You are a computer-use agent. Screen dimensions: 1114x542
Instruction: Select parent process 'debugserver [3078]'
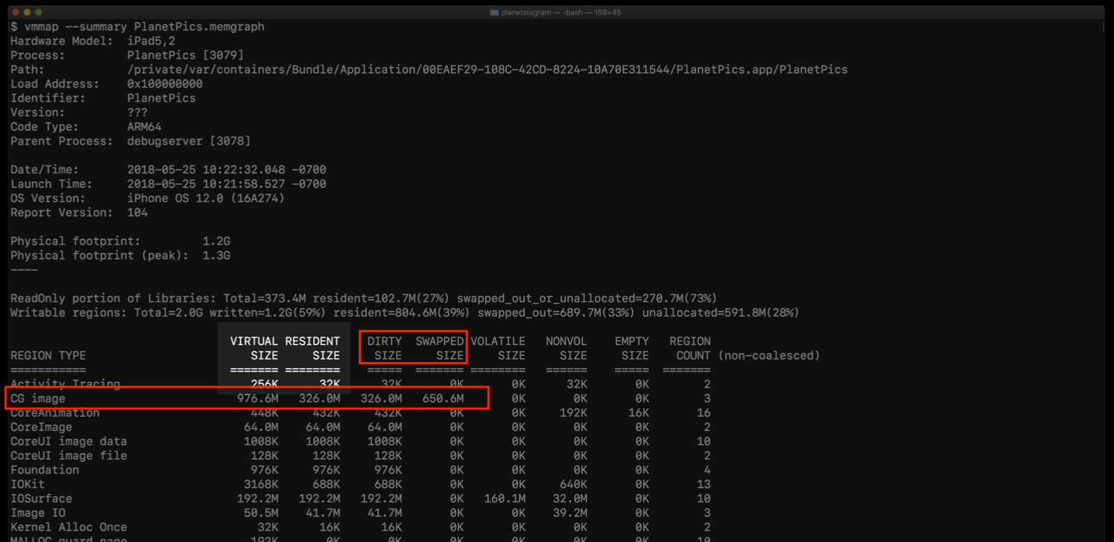point(189,141)
